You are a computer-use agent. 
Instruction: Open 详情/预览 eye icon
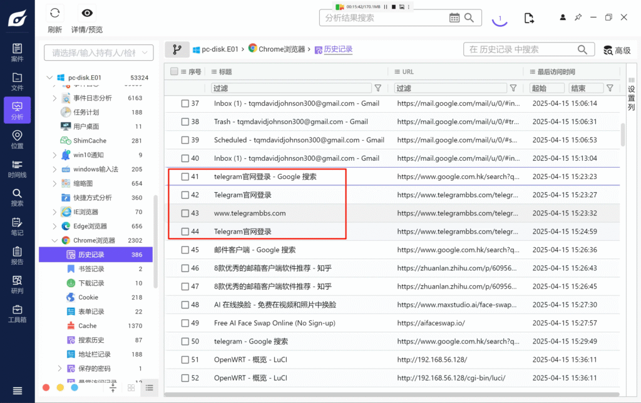[x=87, y=13]
